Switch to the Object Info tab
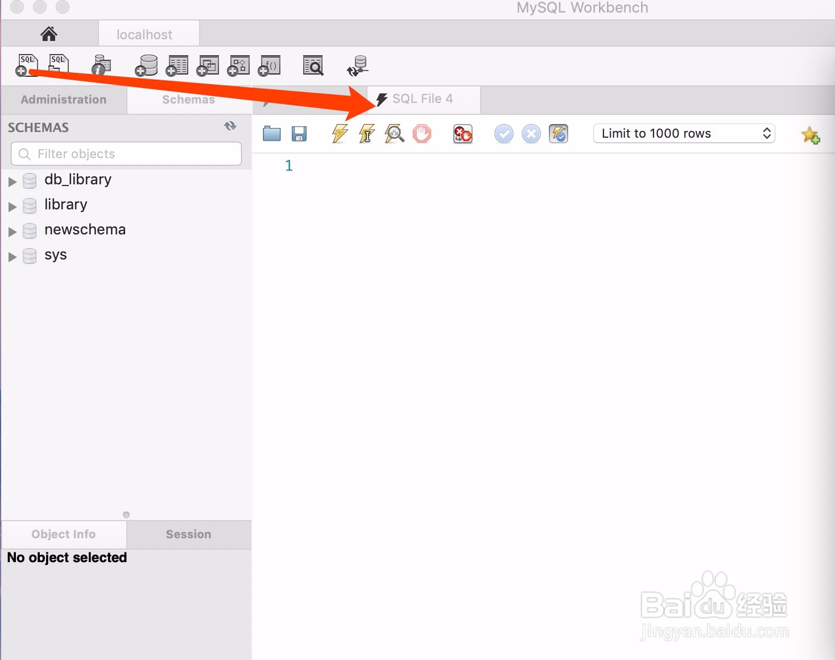 pos(64,534)
